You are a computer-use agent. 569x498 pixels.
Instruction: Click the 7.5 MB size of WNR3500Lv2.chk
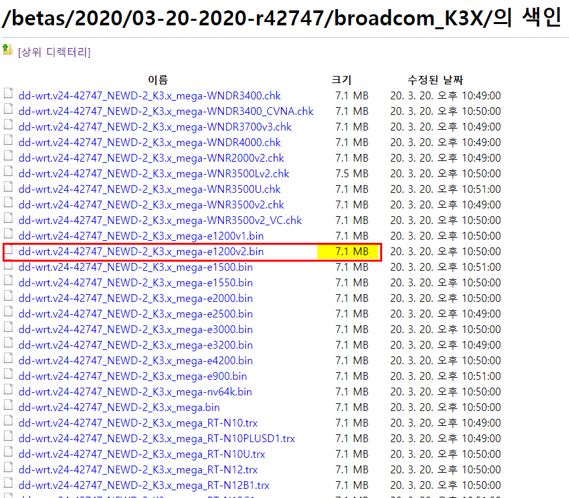click(x=352, y=174)
